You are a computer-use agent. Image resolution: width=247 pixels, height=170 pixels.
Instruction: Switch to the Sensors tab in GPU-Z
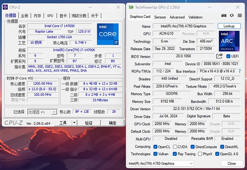point(160,17)
